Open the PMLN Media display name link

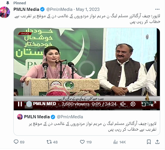point(26,9)
